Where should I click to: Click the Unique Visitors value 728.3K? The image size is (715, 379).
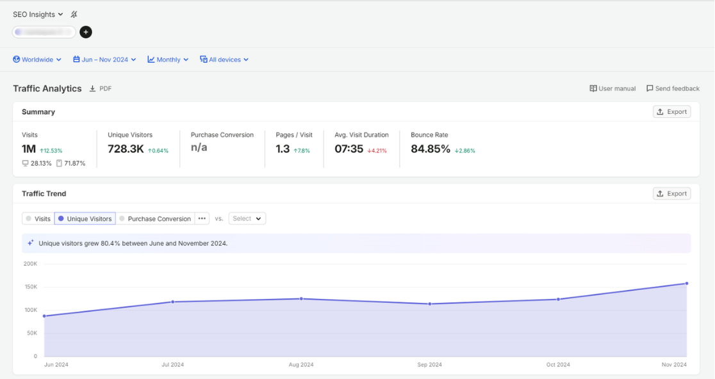pos(126,149)
